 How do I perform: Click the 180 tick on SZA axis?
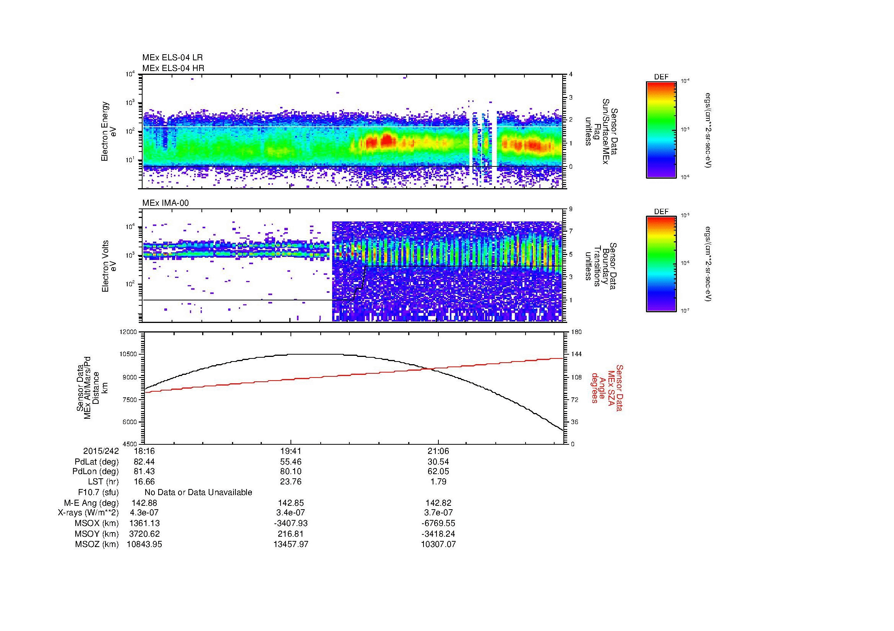(576, 332)
